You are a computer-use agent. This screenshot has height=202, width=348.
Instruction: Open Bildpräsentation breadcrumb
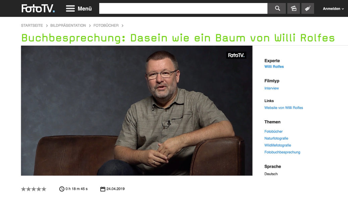click(x=68, y=25)
